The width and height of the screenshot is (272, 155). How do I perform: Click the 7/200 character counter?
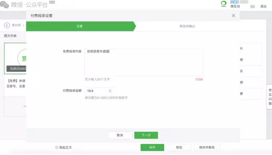199,79
